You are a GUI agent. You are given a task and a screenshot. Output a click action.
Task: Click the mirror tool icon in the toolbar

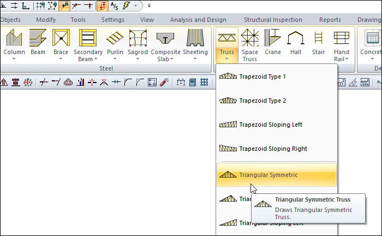[4, 82]
